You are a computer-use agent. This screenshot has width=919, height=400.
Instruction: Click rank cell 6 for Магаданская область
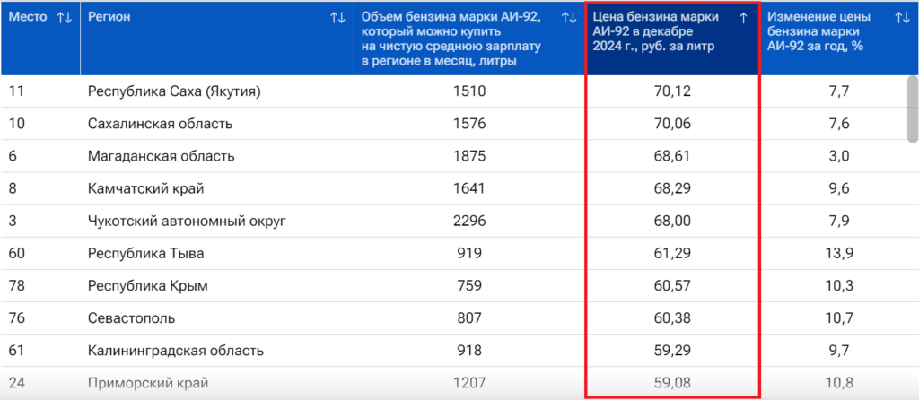tap(13, 156)
